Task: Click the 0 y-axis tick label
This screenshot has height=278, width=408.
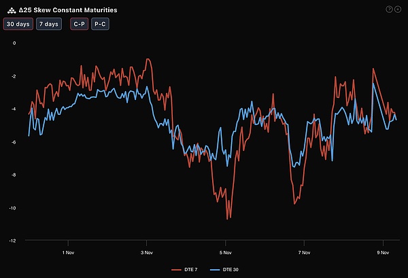Action: coord(14,42)
